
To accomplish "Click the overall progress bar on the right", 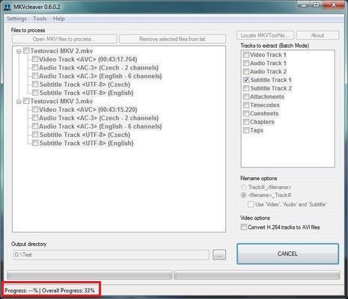I will coord(257,275).
